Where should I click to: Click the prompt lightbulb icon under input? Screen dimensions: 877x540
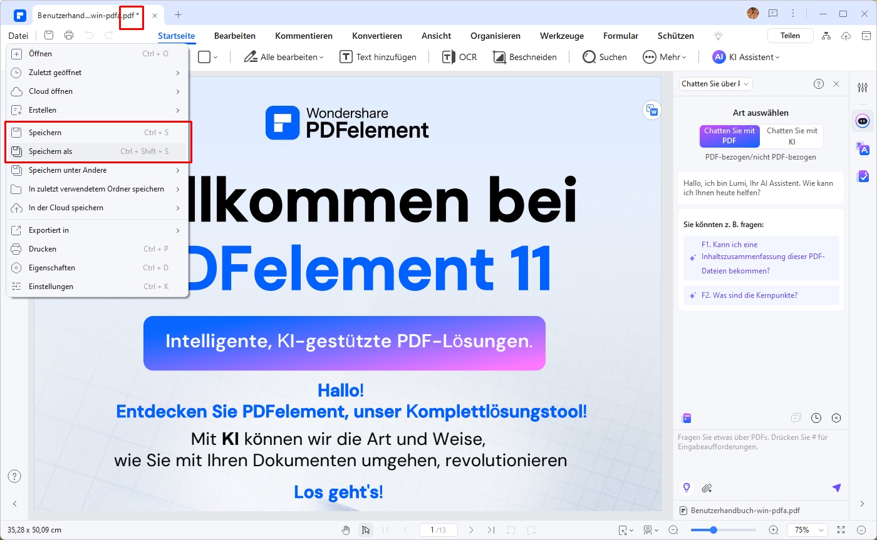[687, 487]
